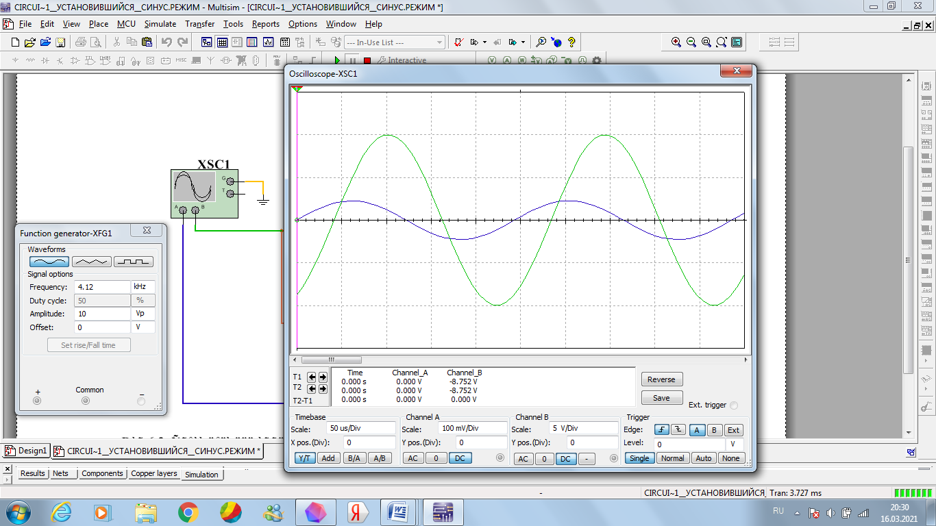Set trigger mode to Auto

[x=704, y=458]
